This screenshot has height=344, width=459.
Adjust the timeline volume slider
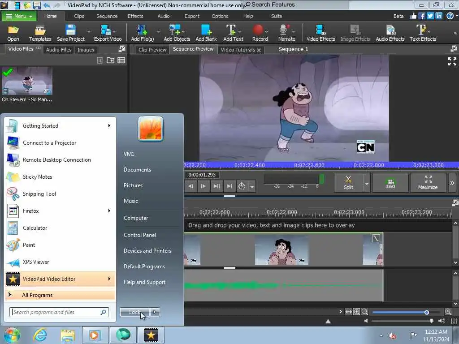pyautogui.click(x=431, y=321)
